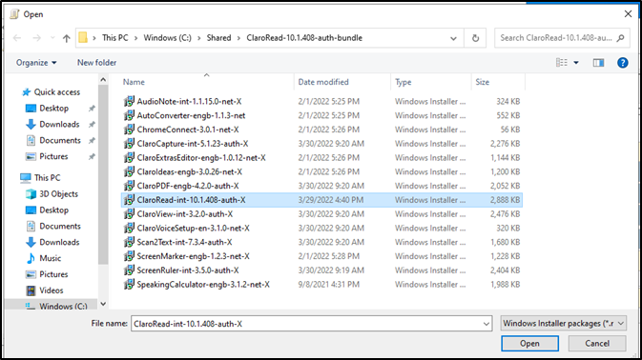
Task: Click the Open button
Action: click(x=529, y=343)
